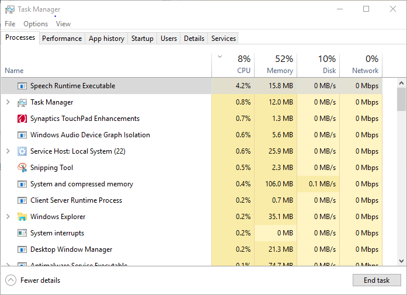Sort by the Memory column header
The image size is (407, 295).
276,65
